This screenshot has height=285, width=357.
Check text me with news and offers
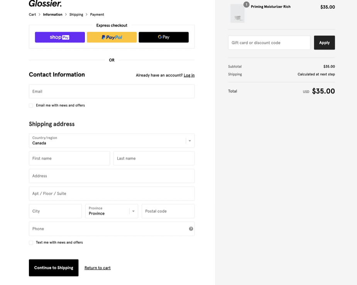[x=31, y=243]
